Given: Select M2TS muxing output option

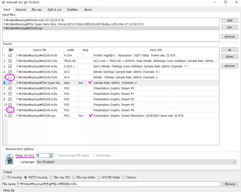Looking at the screenshot, I should click(x=36, y=177).
